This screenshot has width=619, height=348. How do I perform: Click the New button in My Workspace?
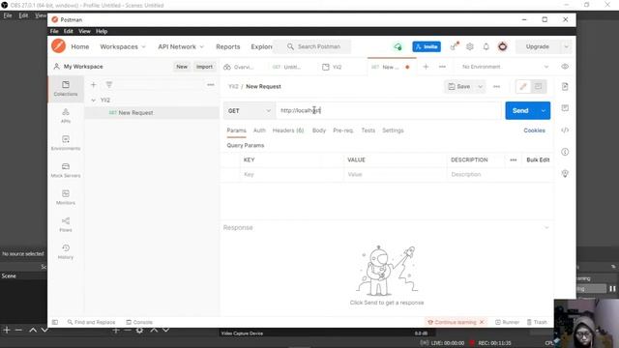click(182, 67)
